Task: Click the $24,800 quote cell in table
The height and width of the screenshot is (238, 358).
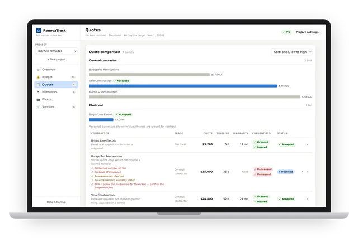Action: (206, 199)
